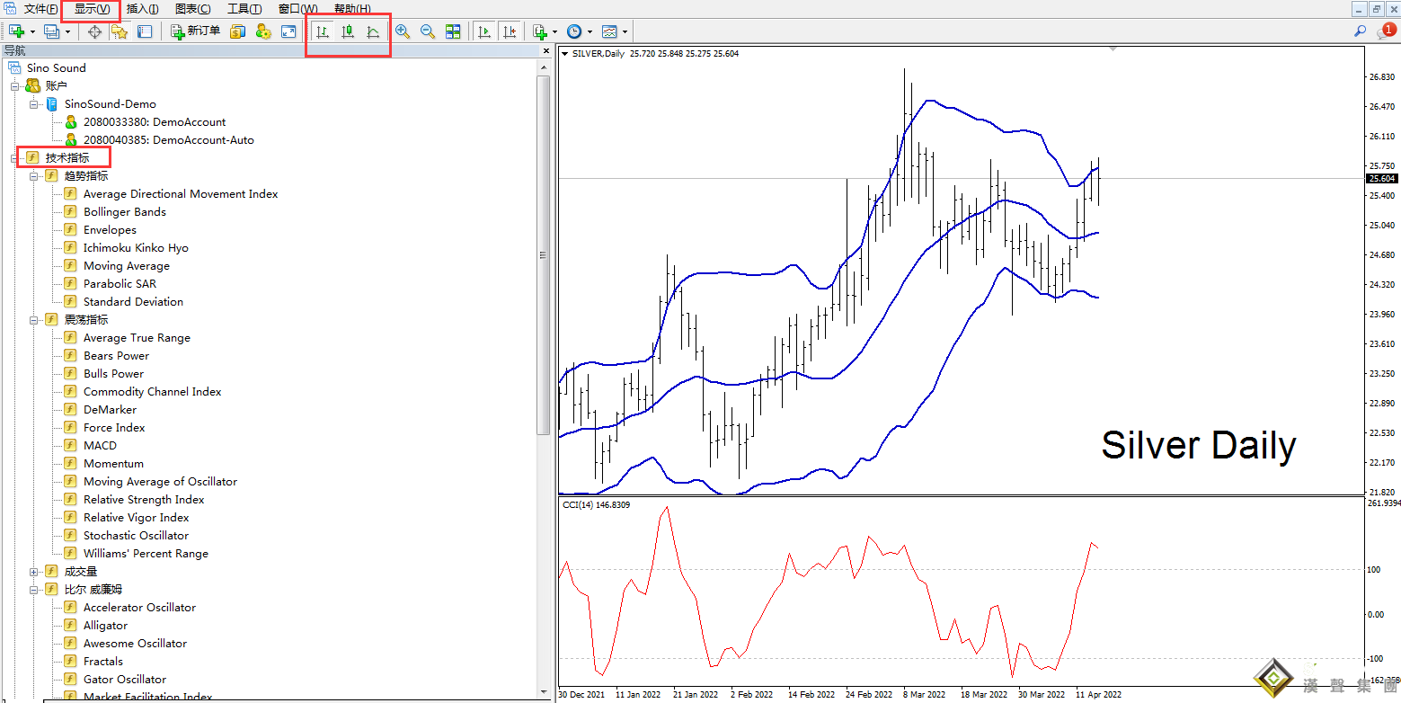Click the tile windows grid icon

coord(453,31)
